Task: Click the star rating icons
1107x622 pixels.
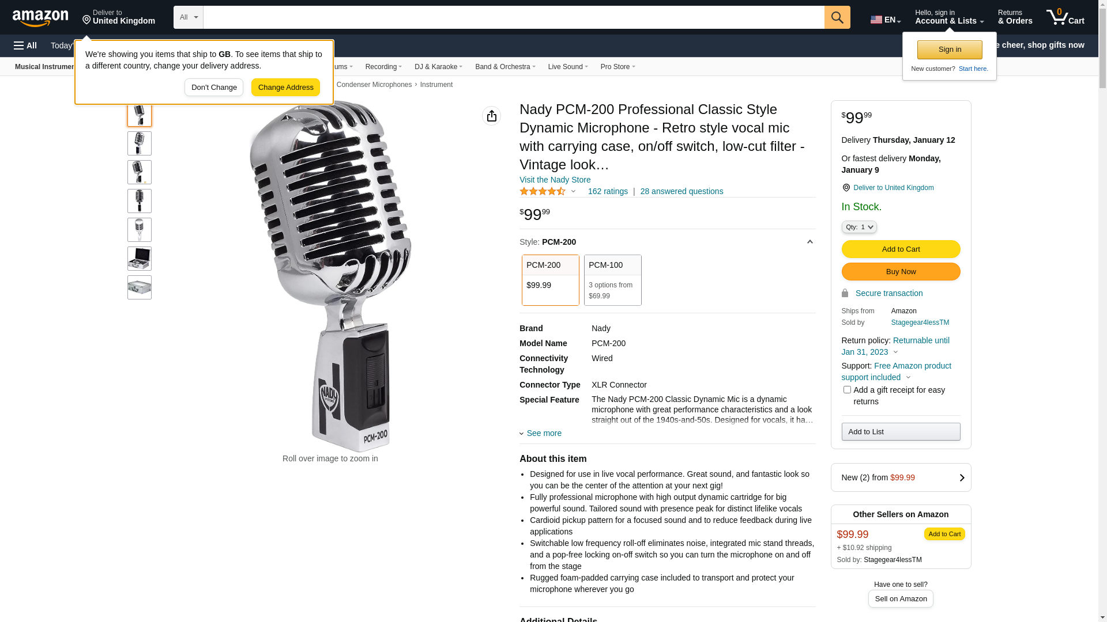Action: click(542, 191)
